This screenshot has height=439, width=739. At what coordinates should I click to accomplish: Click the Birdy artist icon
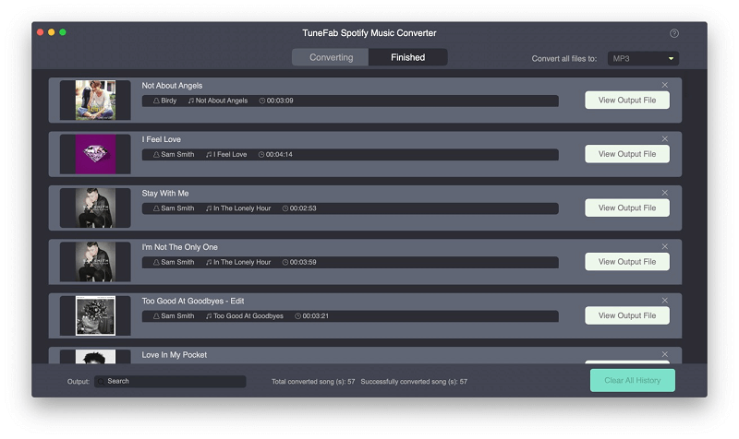[156, 101]
